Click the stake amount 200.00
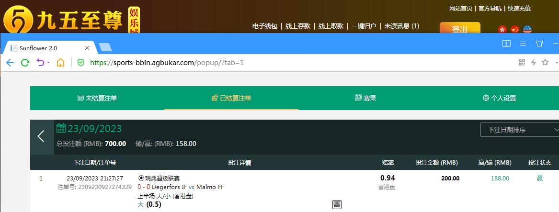The image size is (559, 212). pos(450,178)
